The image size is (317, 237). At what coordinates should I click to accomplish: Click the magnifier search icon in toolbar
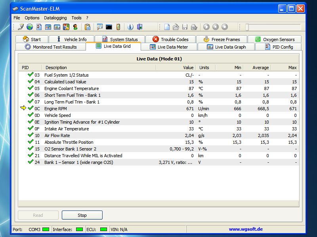(100, 27)
